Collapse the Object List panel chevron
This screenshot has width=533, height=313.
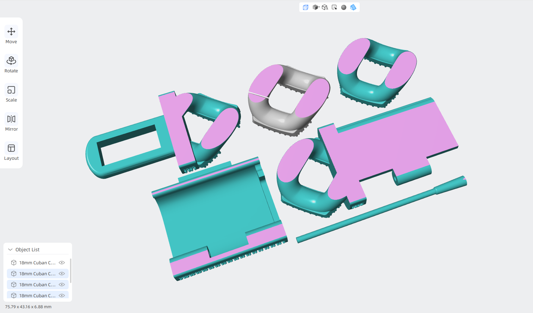click(x=10, y=250)
